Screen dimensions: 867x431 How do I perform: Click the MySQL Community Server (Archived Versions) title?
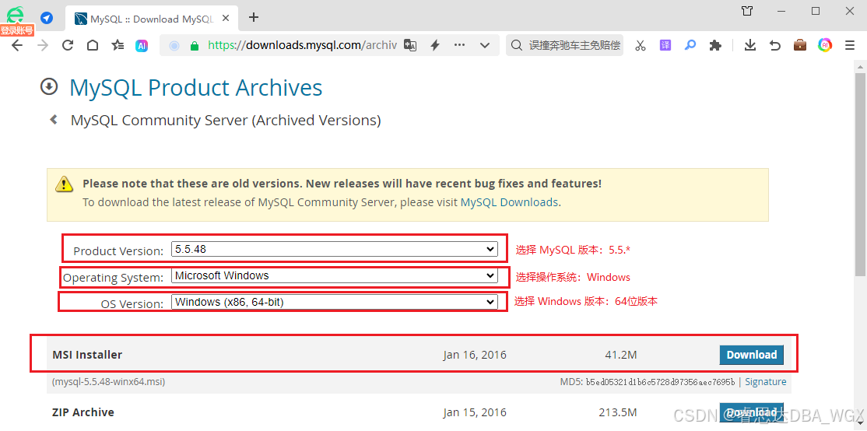[226, 121]
